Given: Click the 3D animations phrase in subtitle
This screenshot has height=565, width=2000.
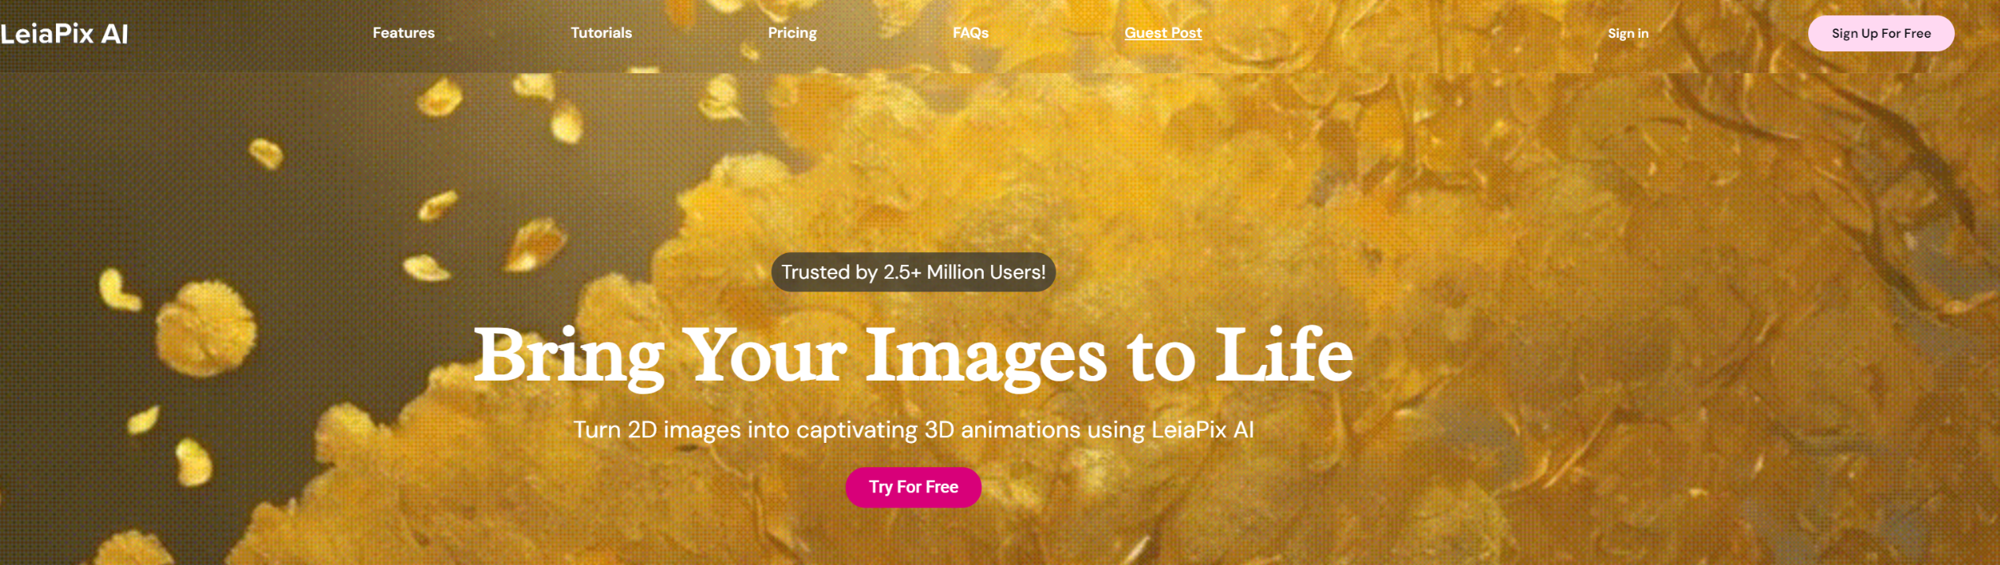Looking at the screenshot, I should coord(1002,429).
